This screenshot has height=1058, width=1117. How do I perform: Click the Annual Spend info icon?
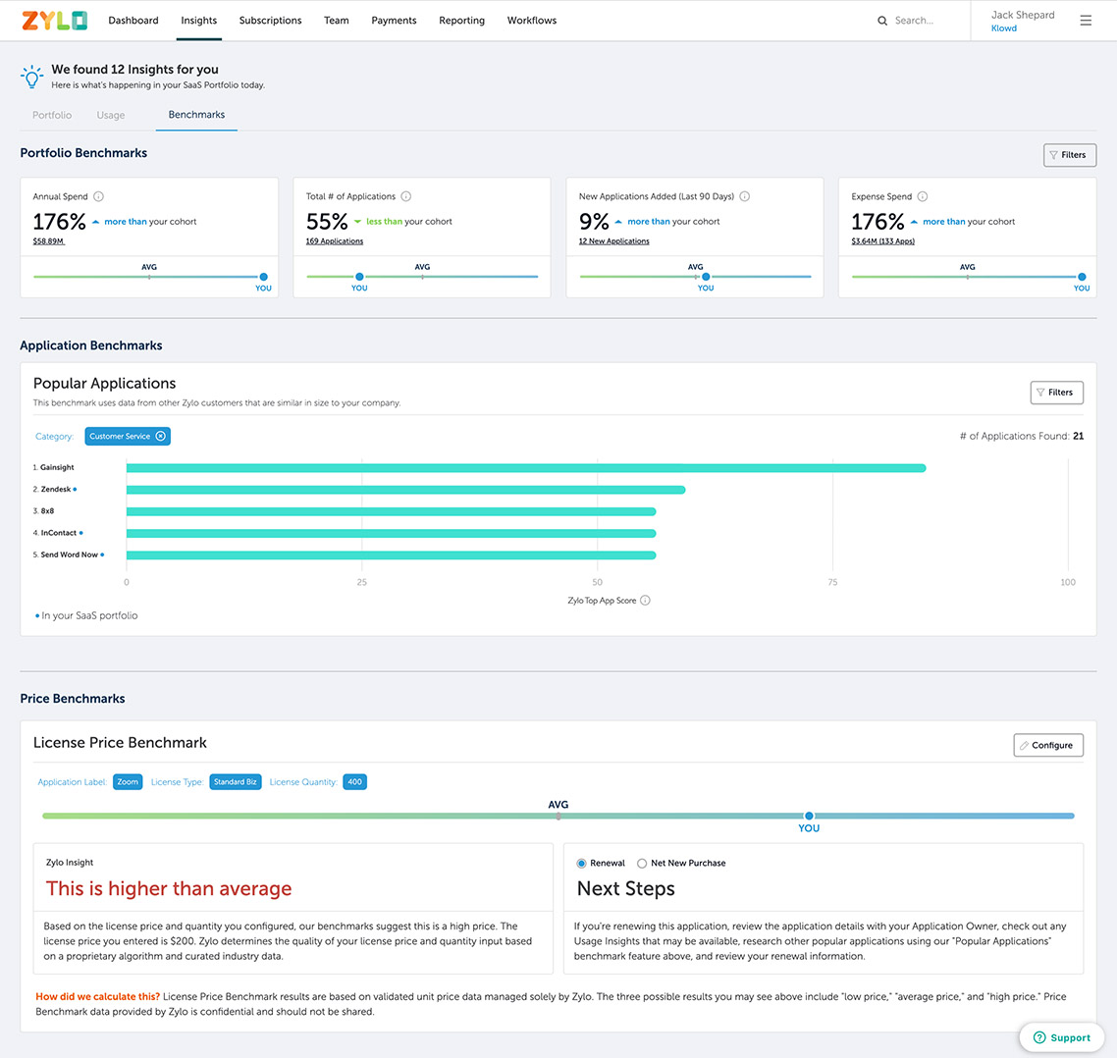(99, 196)
